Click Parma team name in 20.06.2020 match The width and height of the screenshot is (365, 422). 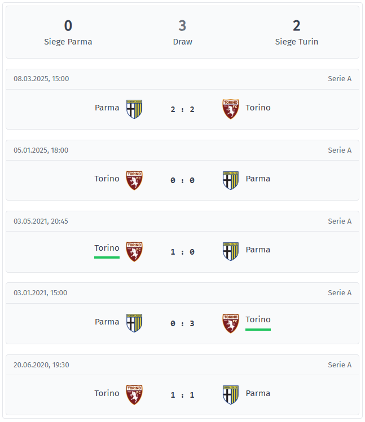[x=258, y=393]
